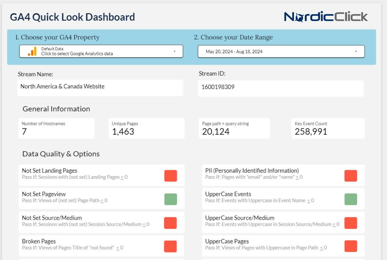Click the "2. Choose your Date Range" label
This screenshot has height=260, width=387.
point(233,37)
